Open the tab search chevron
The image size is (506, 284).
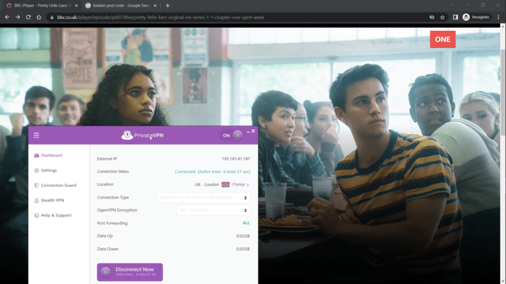453,5
